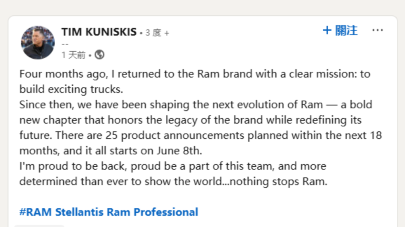Viewport: 405px width, 227px height.
Task: Click the plus icon beside 關注
Action: [x=327, y=30]
